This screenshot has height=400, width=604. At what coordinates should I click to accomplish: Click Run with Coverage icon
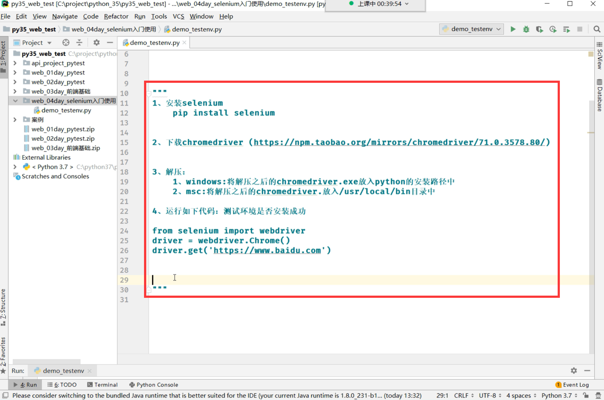(539, 29)
